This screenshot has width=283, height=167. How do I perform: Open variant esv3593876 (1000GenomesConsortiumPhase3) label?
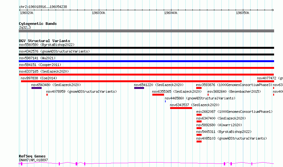[234, 85]
